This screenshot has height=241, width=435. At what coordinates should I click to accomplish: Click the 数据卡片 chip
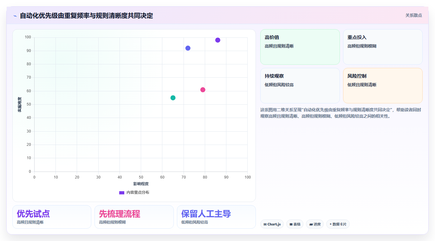click(338, 224)
